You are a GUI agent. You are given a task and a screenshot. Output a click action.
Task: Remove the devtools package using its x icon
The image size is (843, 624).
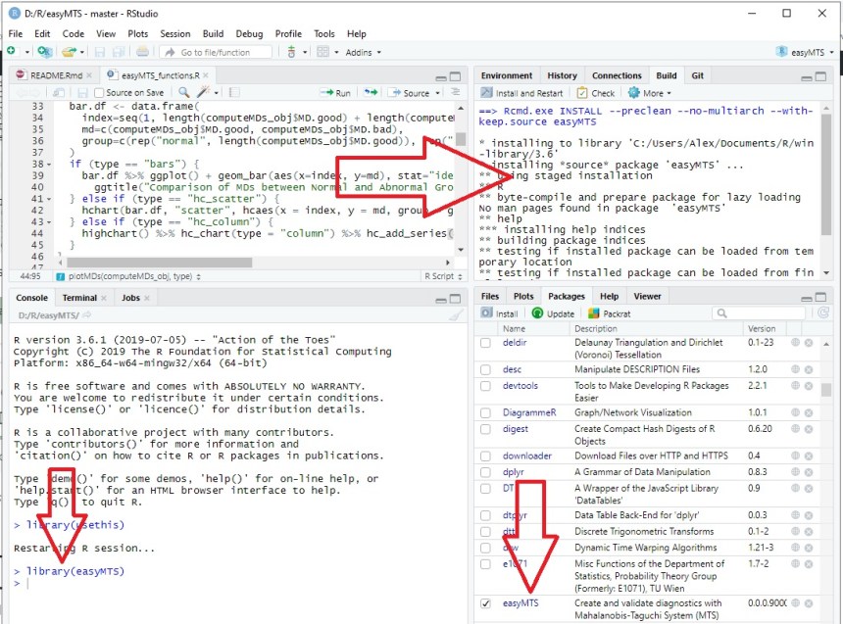click(809, 386)
